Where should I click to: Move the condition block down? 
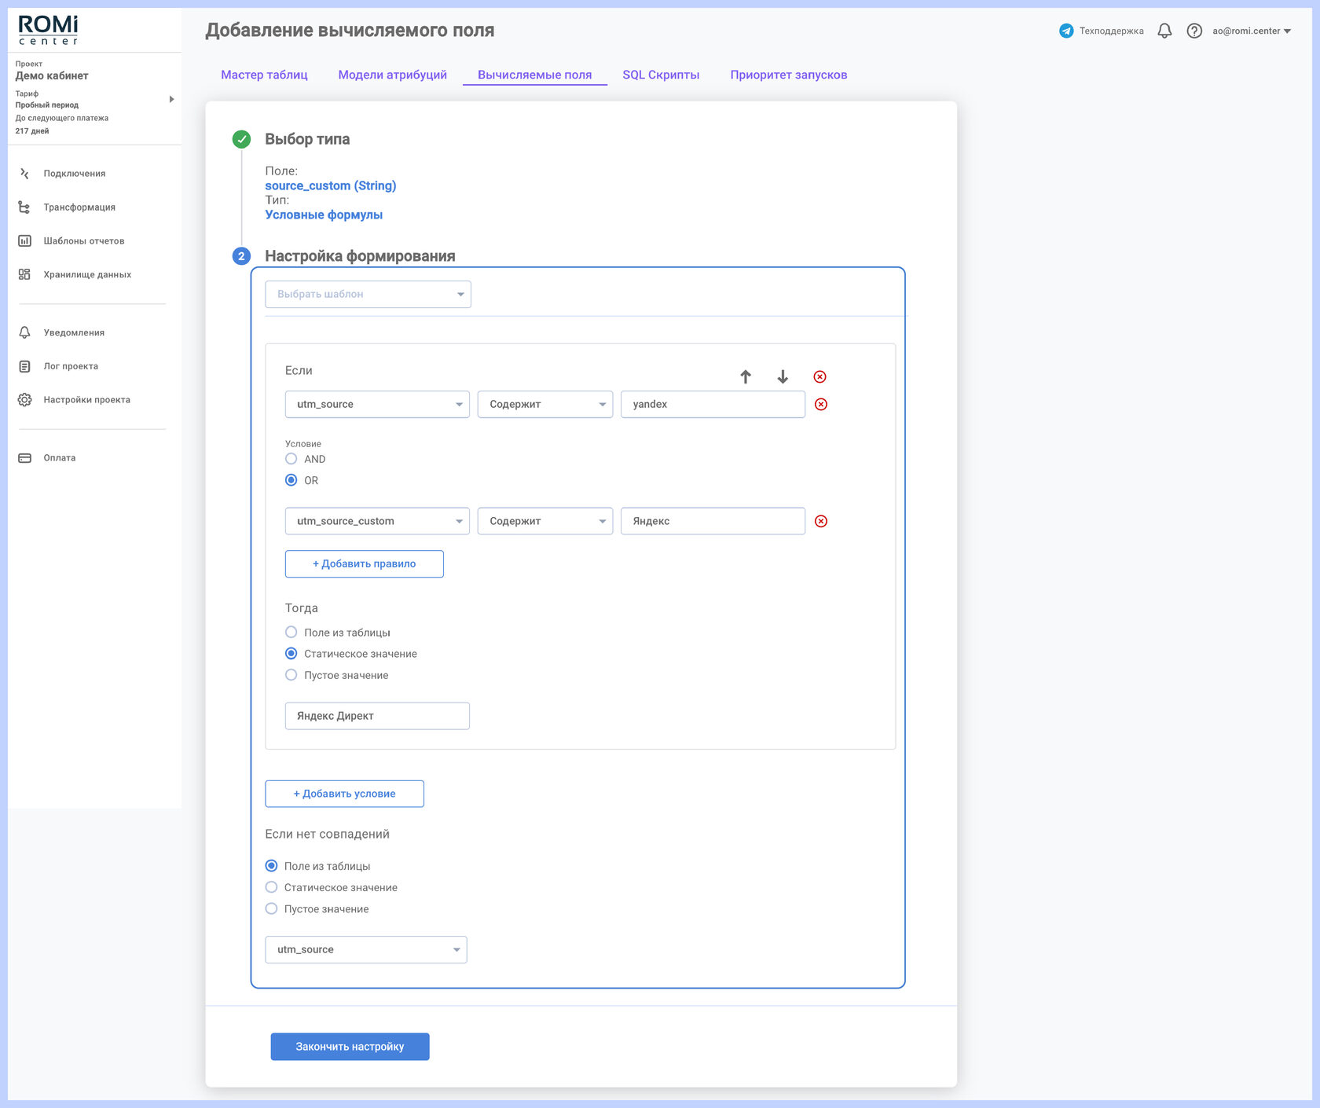pyautogui.click(x=783, y=377)
